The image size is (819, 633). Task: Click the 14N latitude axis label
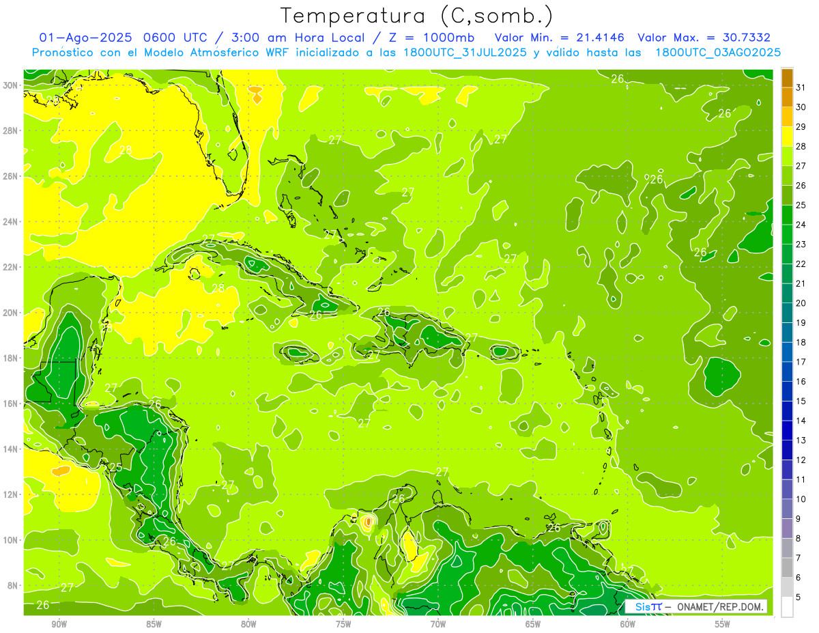pyautogui.click(x=11, y=449)
